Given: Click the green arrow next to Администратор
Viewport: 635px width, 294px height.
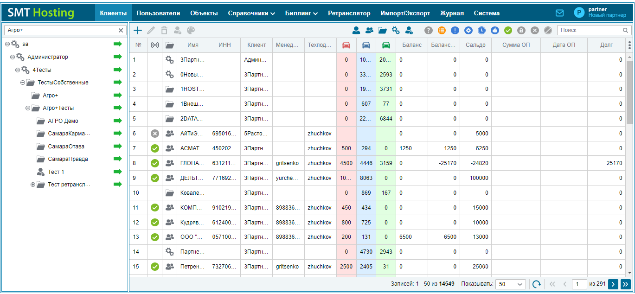Looking at the screenshot, I should (x=117, y=57).
